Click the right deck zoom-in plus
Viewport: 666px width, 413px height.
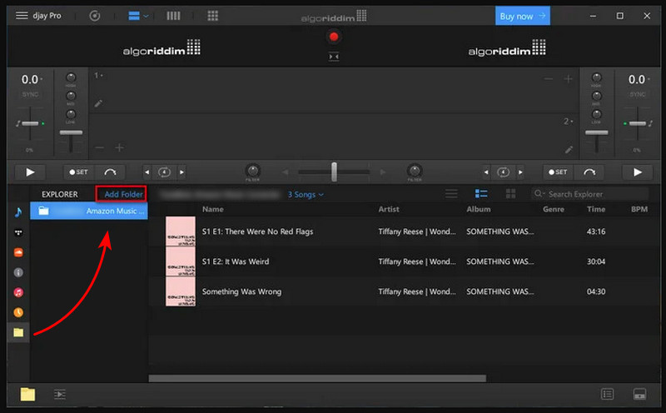pos(569,79)
